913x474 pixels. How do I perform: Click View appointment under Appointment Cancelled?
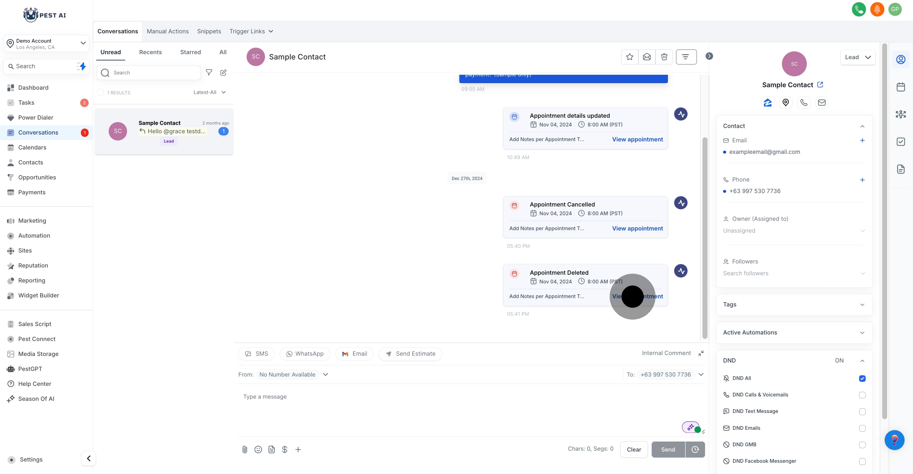pos(637,228)
